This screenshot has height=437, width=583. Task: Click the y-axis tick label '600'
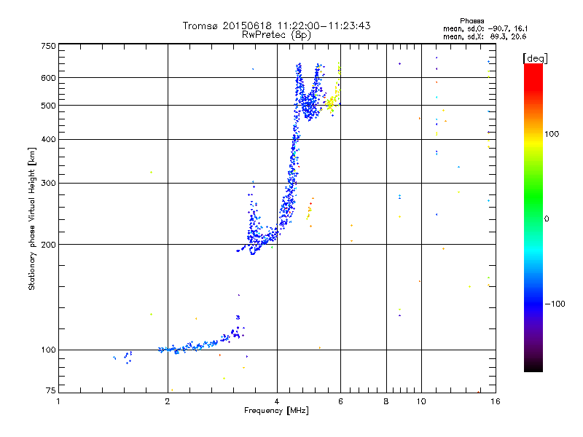tap(48, 78)
